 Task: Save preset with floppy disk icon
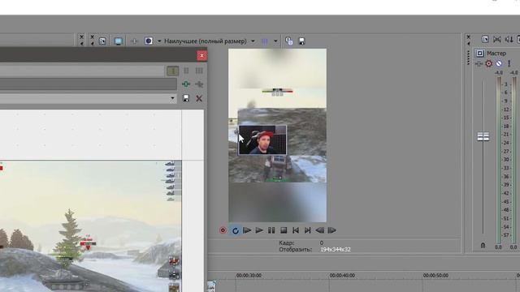pyautogui.click(x=186, y=98)
